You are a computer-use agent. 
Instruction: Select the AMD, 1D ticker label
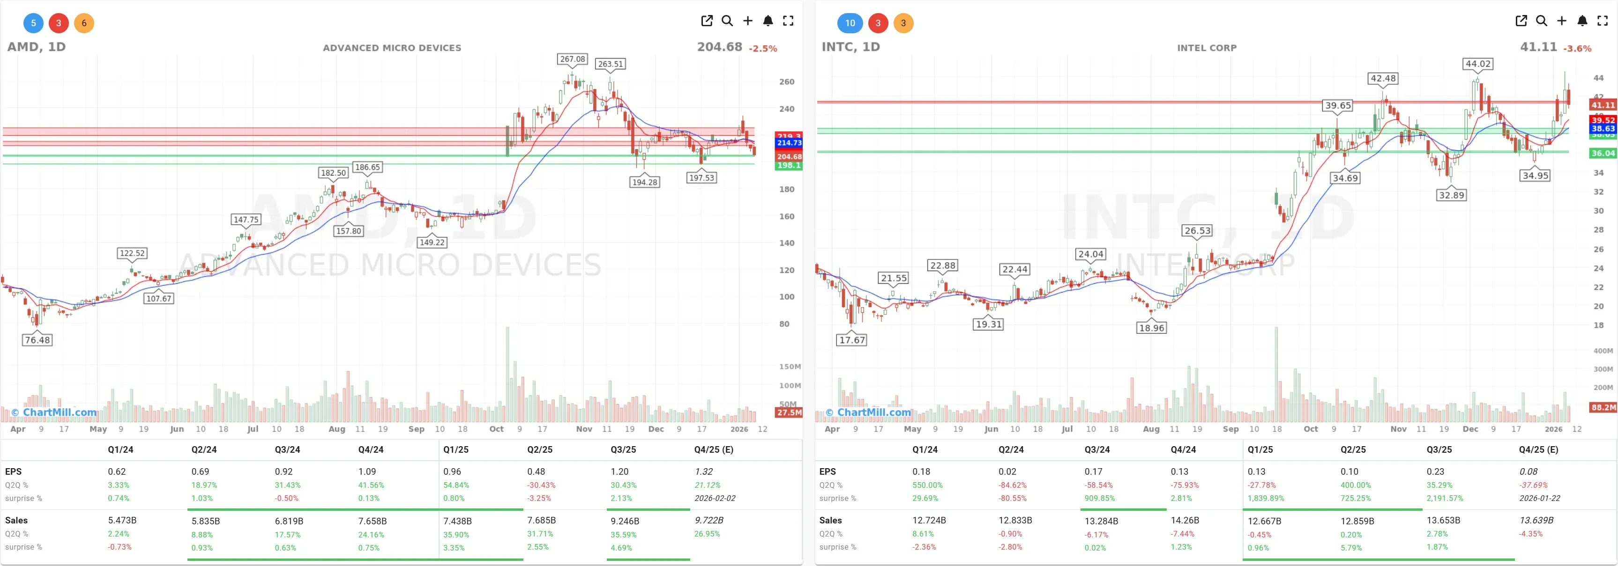click(37, 46)
